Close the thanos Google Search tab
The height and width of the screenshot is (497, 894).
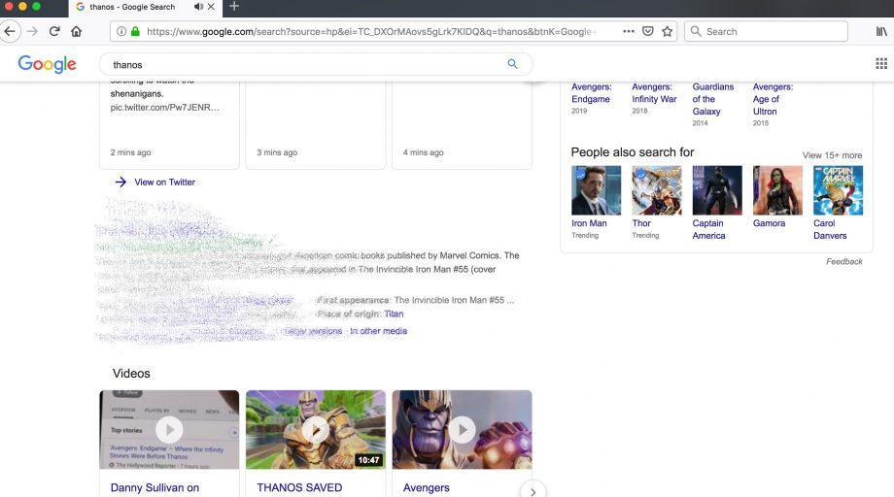[211, 7]
